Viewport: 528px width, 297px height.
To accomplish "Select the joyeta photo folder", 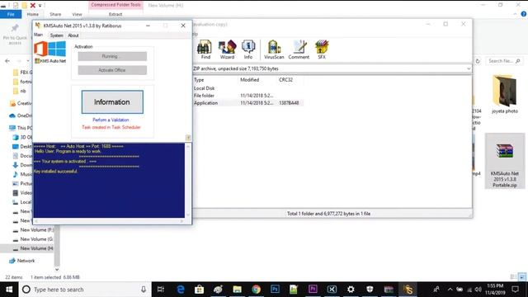I will pyautogui.click(x=504, y=94).
